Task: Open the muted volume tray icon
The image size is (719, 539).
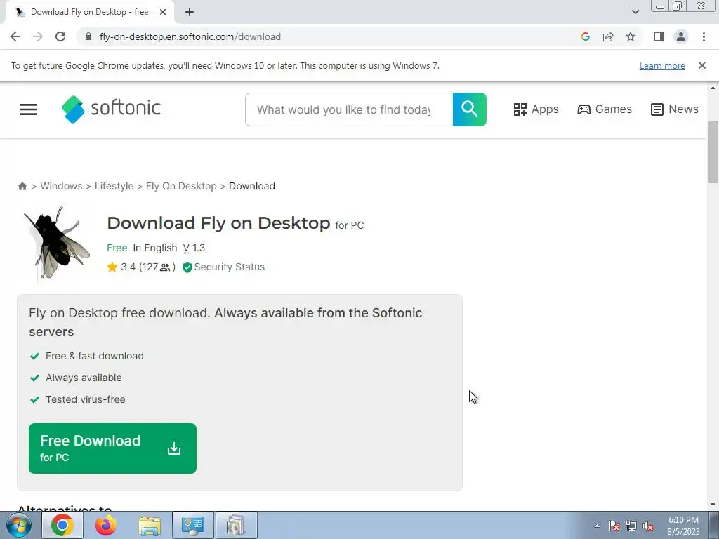Action: pyautogui.click(x=648, y=526)
